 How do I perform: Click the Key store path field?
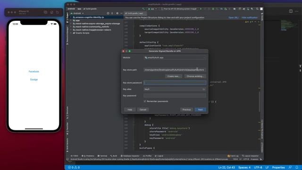[175, 70]
